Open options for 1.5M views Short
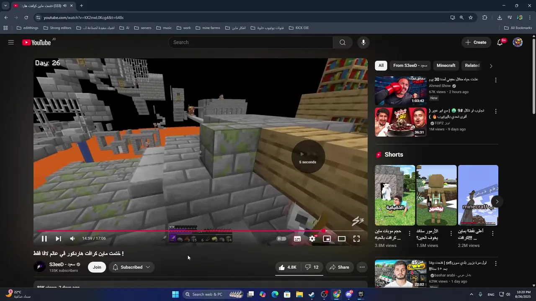 (x=451, y=233)
